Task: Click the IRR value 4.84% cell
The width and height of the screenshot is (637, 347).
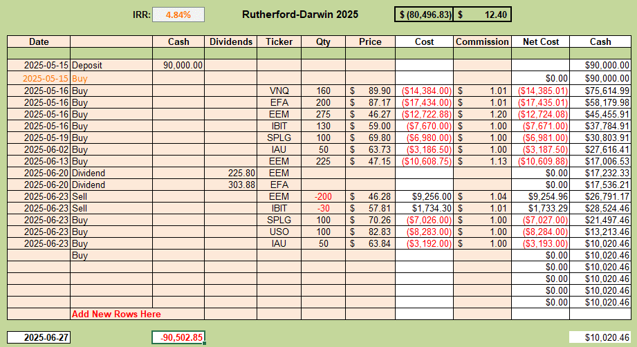Action: tap(178, 15)
